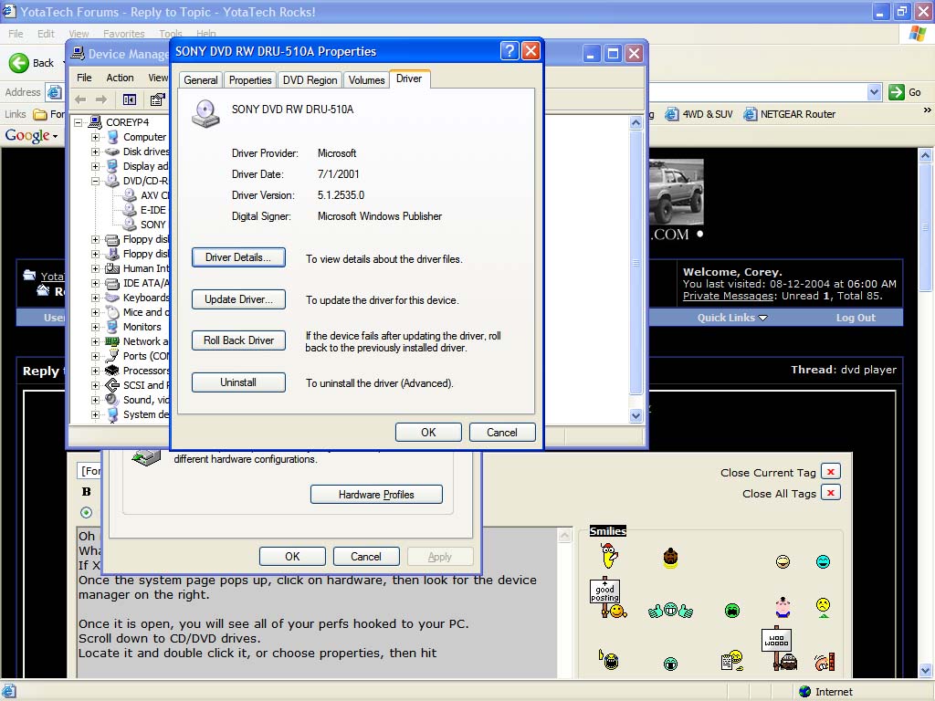Image resolution: width=935 pixels, height=701 pixels.
Task: Click the Hardware Profiles button
Action: pos(376,494)
